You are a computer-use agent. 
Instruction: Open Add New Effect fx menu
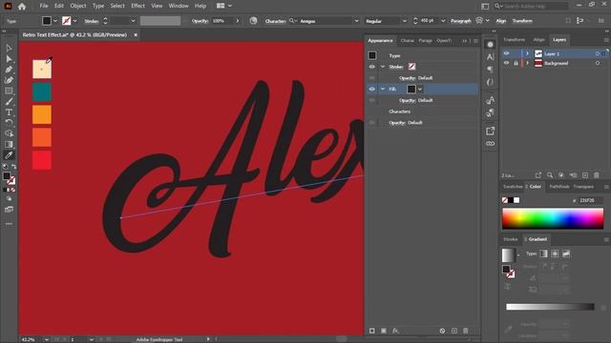point(395,331)
